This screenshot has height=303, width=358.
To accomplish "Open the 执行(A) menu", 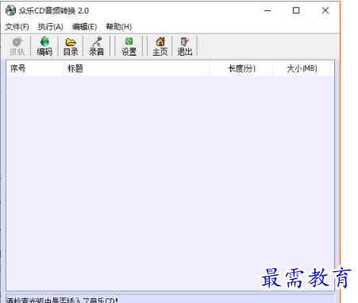I will click(x=51, y=27).
